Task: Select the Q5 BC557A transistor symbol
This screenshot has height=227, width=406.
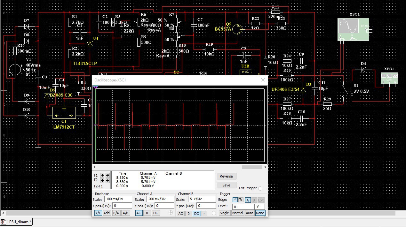Action: click(237, 29)
